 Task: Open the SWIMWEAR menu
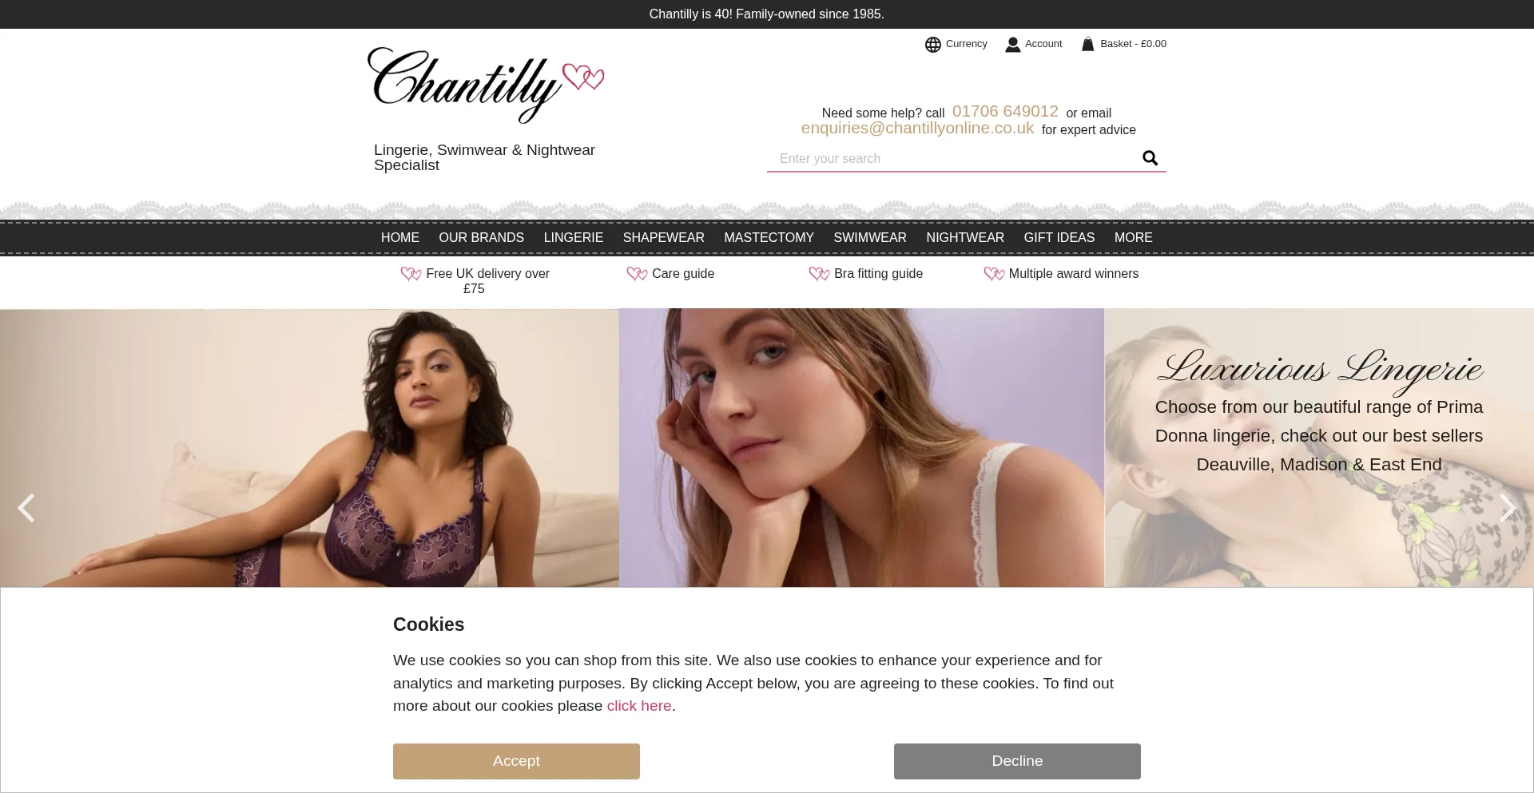(870, 238)
